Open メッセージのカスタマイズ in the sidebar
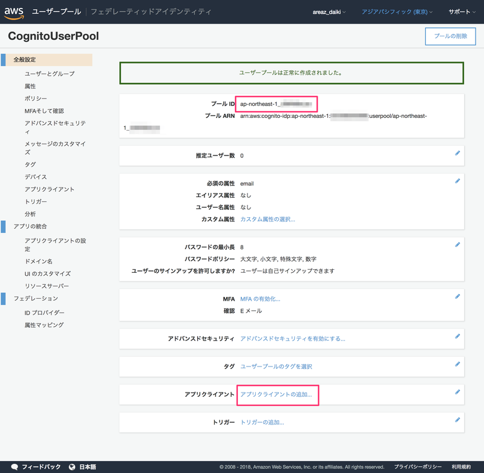 point(55,148)
